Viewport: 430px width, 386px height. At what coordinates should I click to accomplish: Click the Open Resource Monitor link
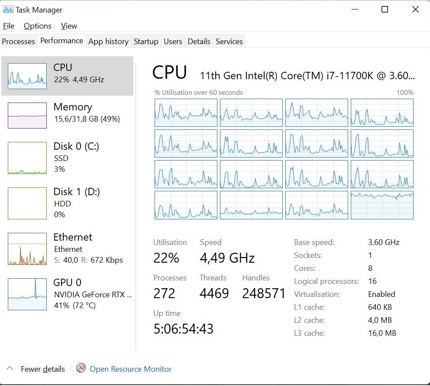(x=130, y=369)
